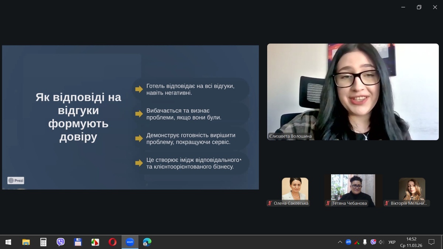Click muted mic icon beside Тетяна Чебанова
This screenshot has height=249, width=443.
click(328, 203)
